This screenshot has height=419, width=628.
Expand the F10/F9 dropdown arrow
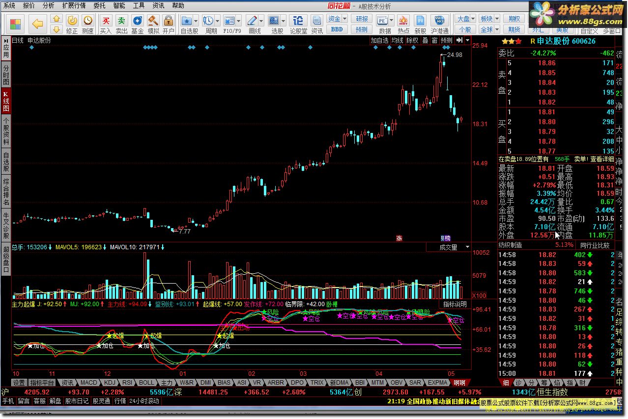pyautogui.click(x=239, y=21)
